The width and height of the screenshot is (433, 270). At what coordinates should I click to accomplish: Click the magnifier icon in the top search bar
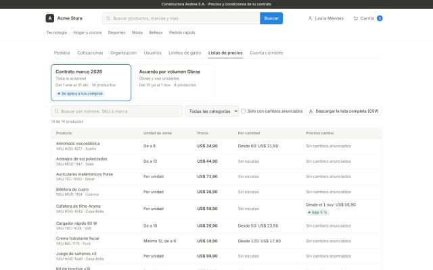(108, 18)
